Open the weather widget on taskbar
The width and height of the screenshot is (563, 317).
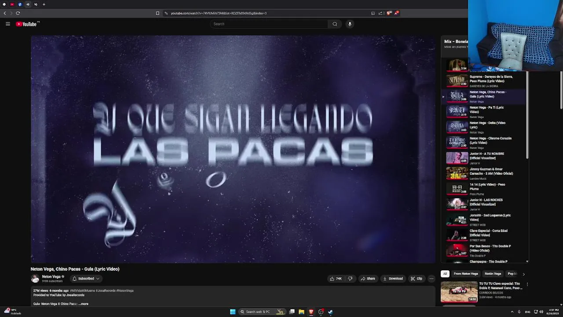coord(12,311)
